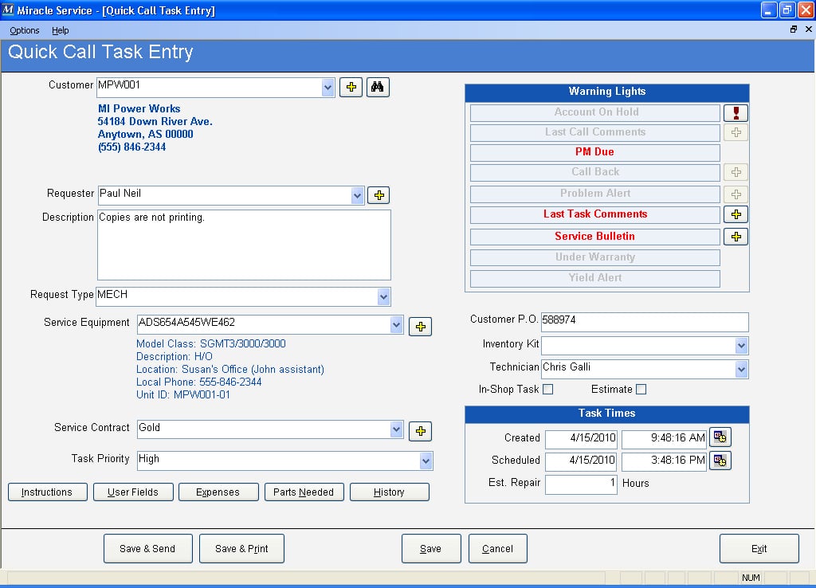Screen dimensions: 816x588
Task: Open the Technician dropdown list
Action: pos(742,370)
